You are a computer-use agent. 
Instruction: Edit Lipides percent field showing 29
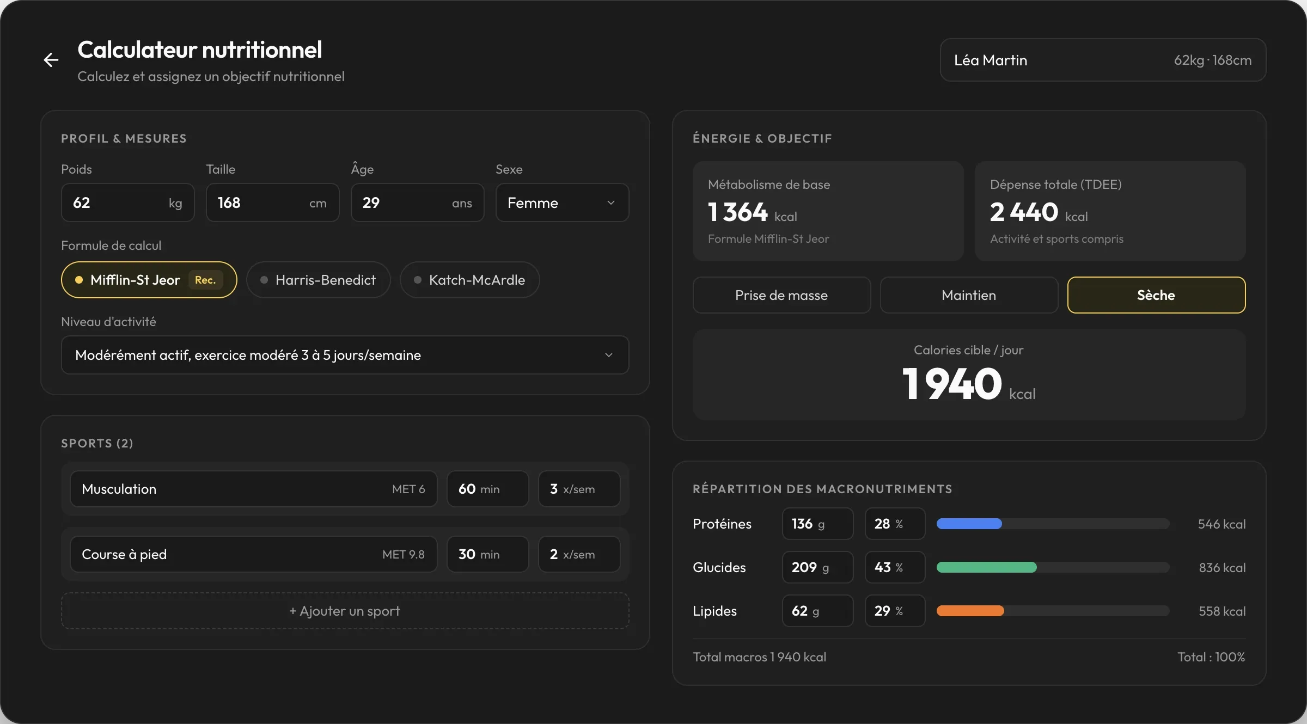[895, 611]
